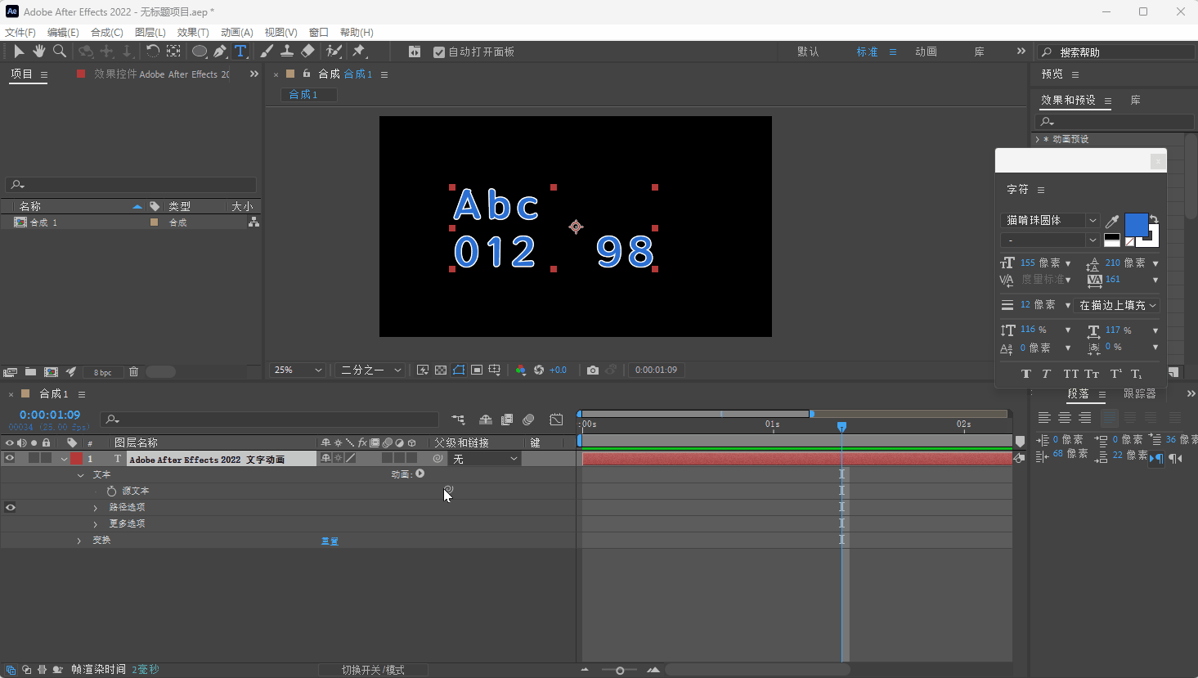Toggle auto-open panels checkbox
This screenshot has width=1198, height=678.
pyautogui.click(x=439, y=52)
